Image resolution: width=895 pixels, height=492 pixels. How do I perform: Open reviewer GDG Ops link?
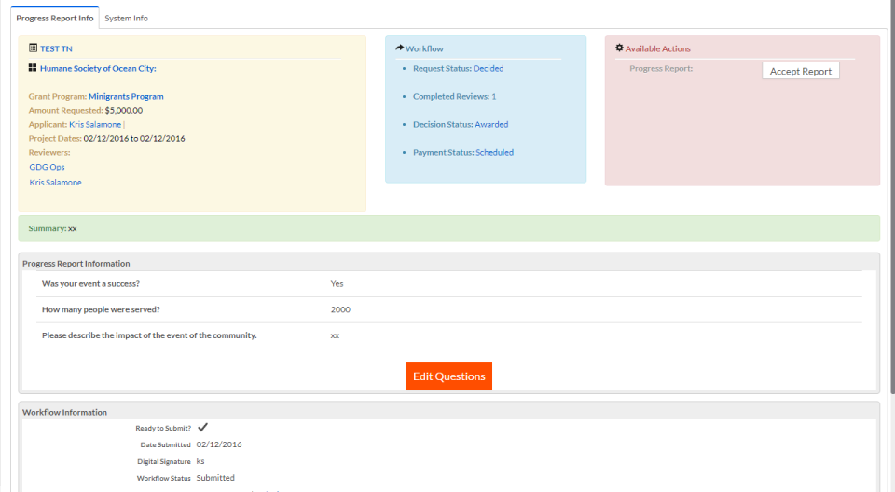click(x=47, y=167)
